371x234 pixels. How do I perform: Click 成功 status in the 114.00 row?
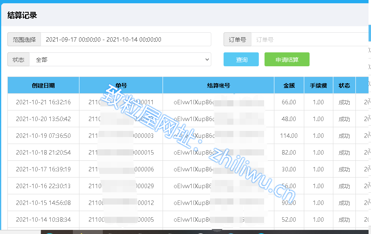[344, 136]
